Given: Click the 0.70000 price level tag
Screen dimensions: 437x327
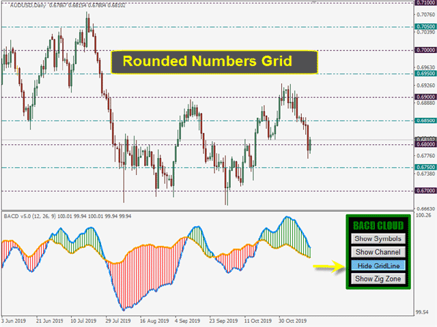Looking at the screenshot, I should 425,50.
